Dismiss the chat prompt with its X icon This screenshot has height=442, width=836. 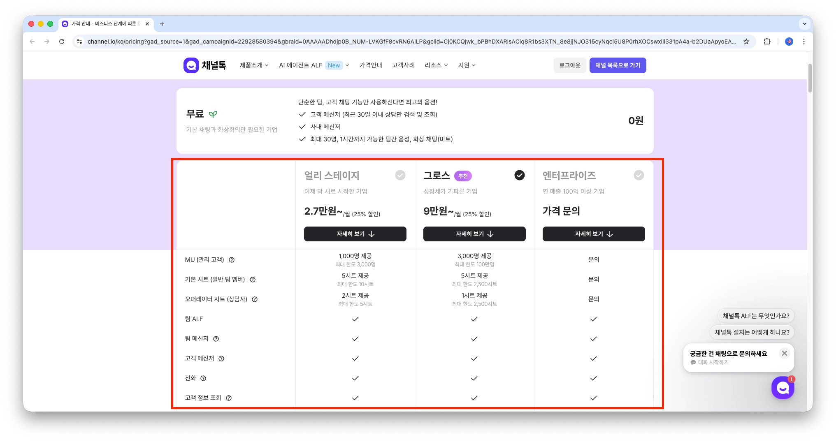[785, 353]
